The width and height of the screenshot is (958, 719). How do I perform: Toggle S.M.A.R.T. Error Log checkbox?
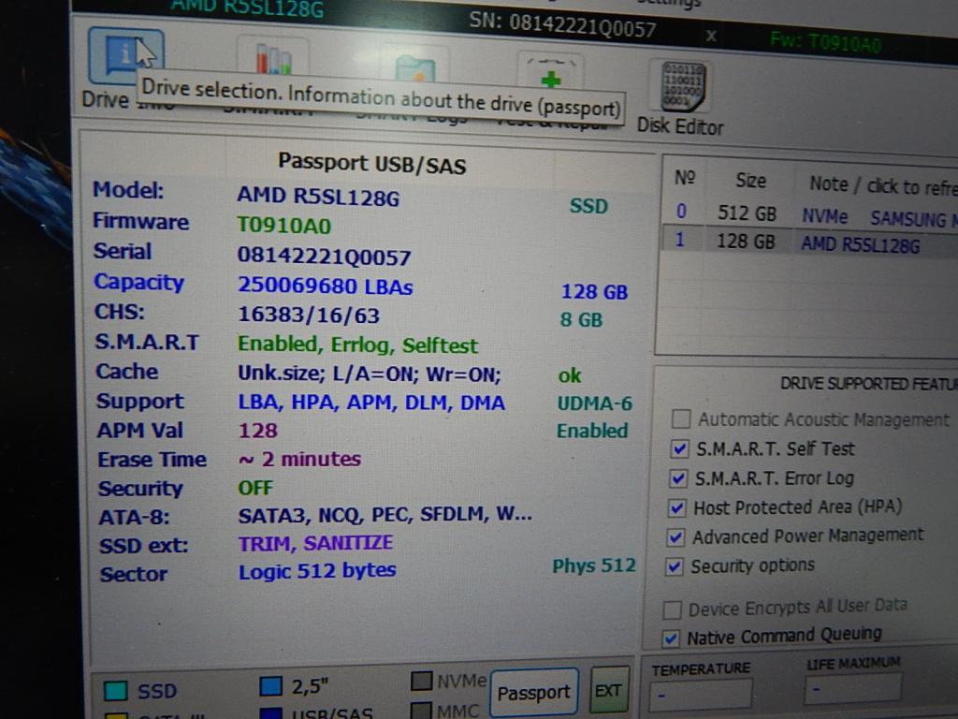tap(678, 478)
